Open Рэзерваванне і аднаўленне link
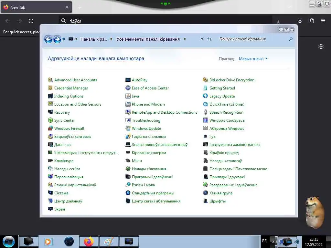The height and width of the screenshot is (248, 331). (x=233, y=185)
